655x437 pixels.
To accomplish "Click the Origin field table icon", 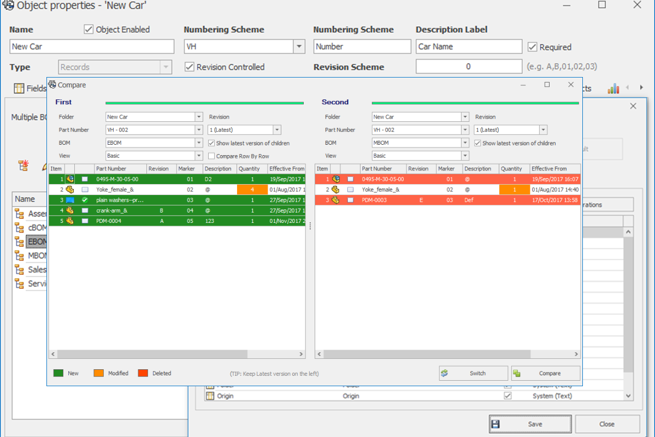I will [x=210, y=395].
